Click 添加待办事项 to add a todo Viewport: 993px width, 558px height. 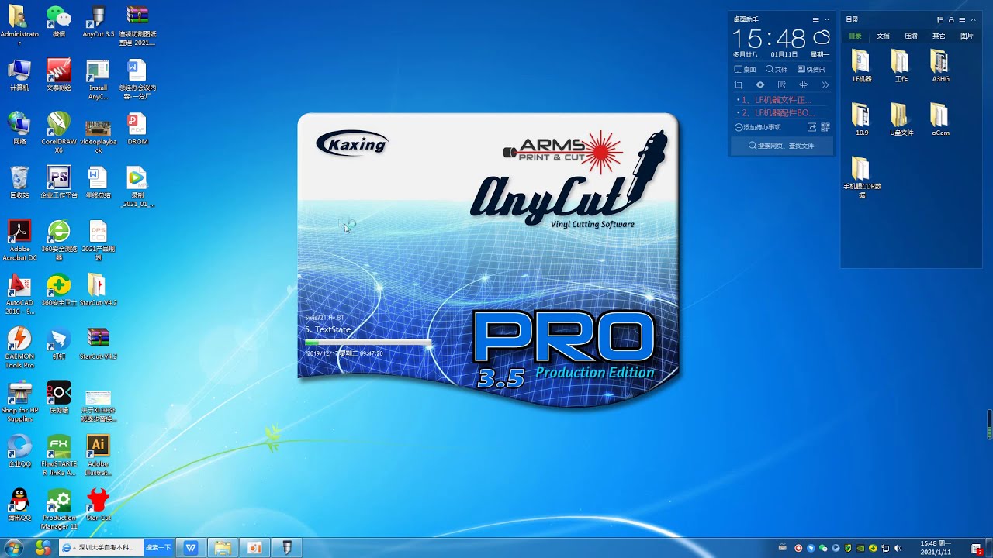click(758, 127)
